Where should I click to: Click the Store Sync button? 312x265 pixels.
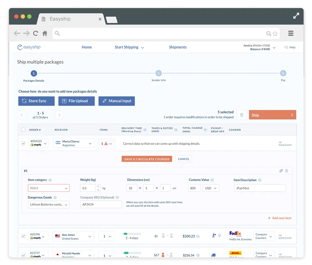(37, 101)
